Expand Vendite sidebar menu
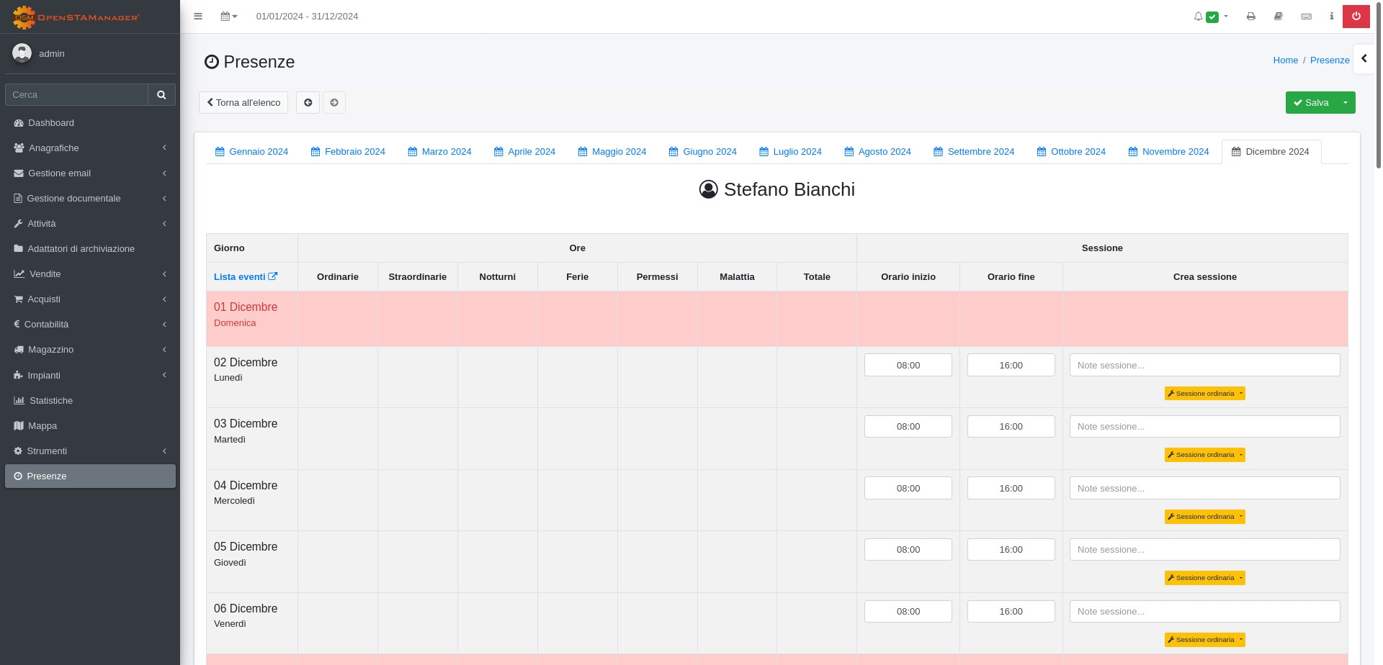Image resolution: width=1383 pixels, height=665 pixels. coord(90,273)
